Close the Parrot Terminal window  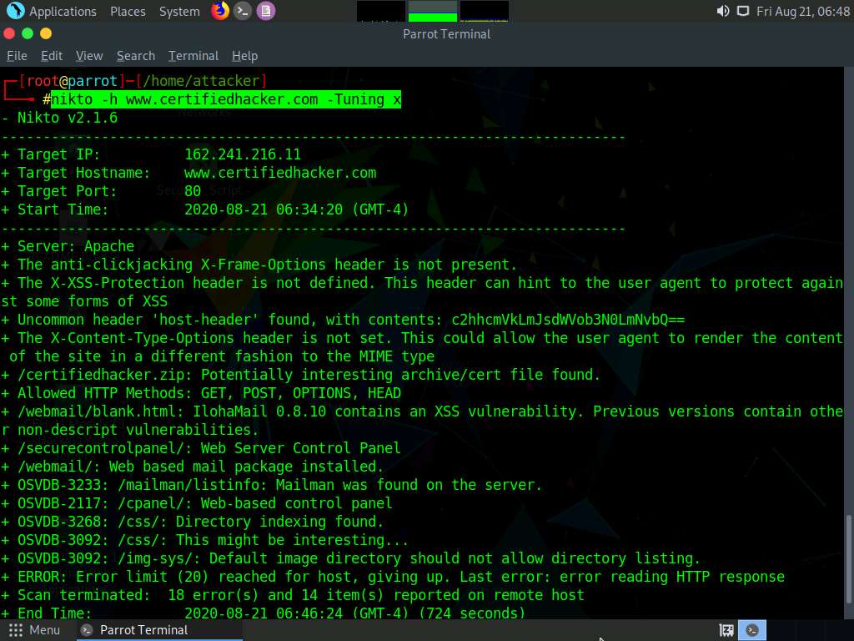(x=9, y=33)
